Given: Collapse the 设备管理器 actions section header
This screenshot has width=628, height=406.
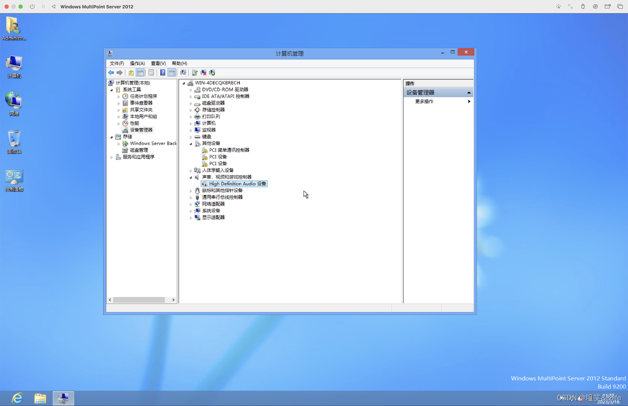Looking at the screenshot, I should [x=438, y=92].
